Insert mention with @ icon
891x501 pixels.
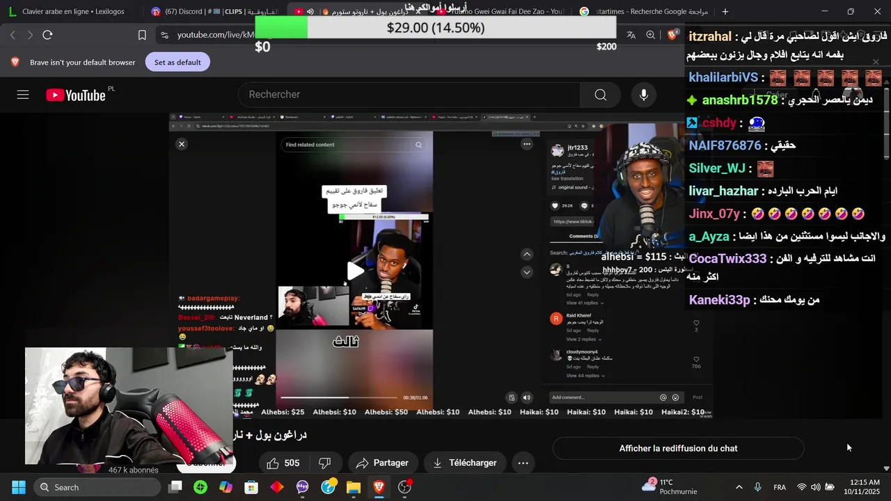[663, 397]
